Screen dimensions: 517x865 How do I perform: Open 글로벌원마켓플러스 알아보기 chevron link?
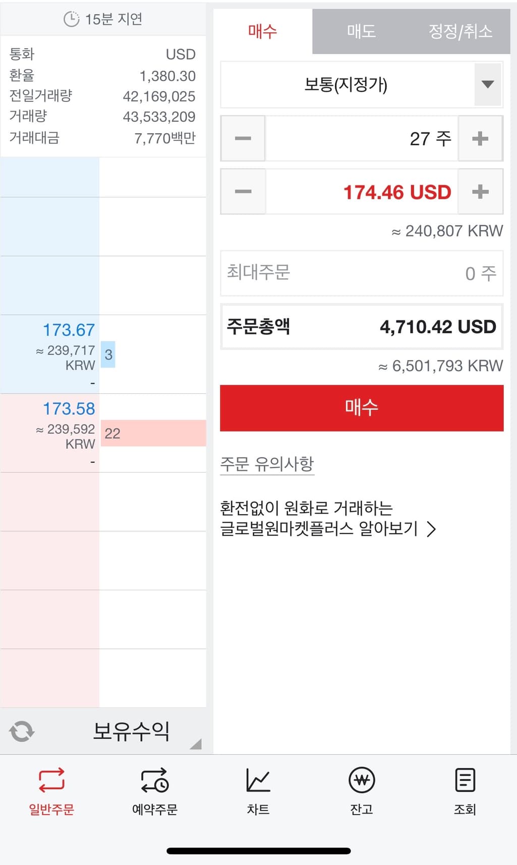coord(431,529)
